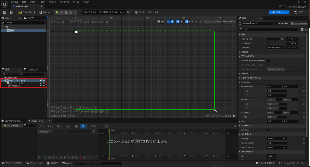Open the Visibility dropdown set to Not Hit-Testable
This screenshot has height=167, width=310.
pos(275,48)
